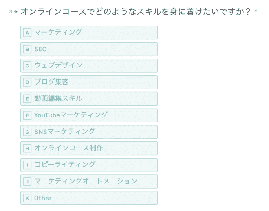Select the コピーライティング choice

click(89, 165)
